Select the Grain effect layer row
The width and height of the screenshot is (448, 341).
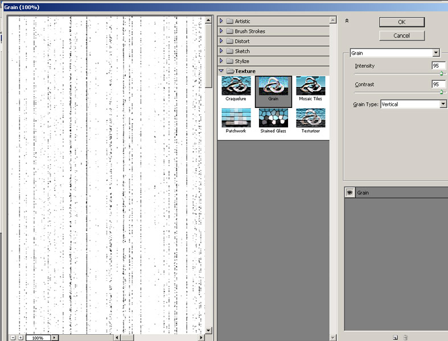396,193
